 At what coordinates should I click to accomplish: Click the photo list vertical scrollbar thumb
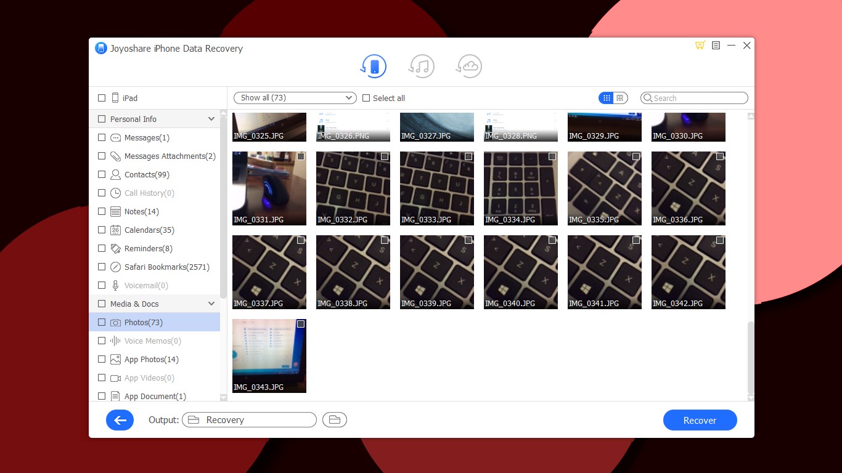(x=751, y=357)
